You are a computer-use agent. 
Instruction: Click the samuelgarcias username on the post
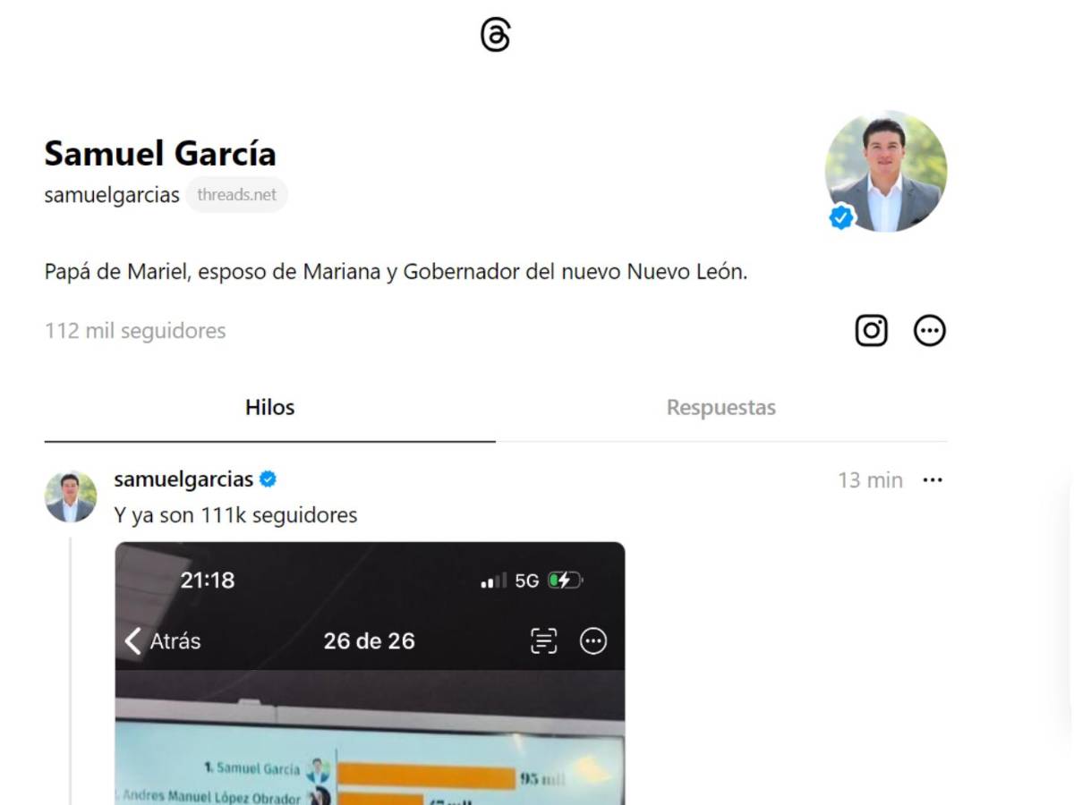click(x=183, y=479)
